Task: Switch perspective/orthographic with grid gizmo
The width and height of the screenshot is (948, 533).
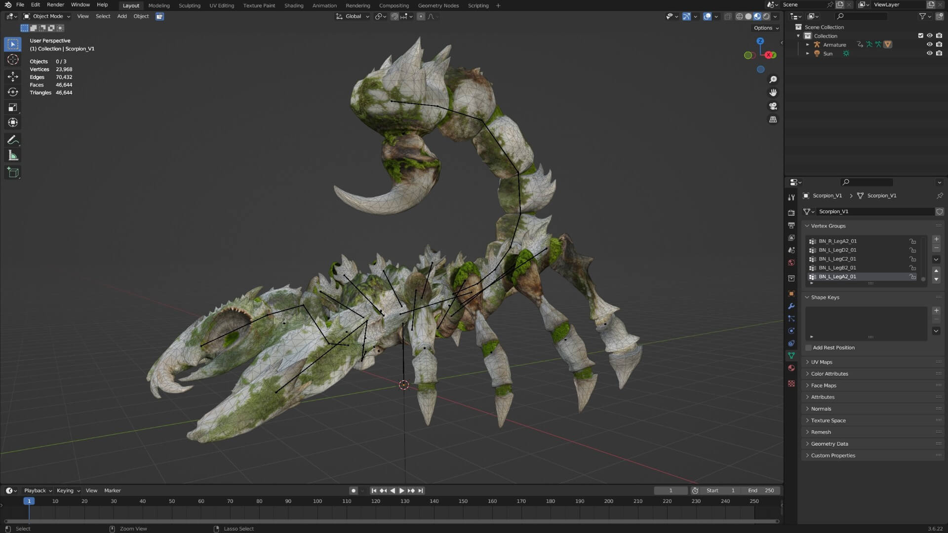Action: [x=773, y=119]
